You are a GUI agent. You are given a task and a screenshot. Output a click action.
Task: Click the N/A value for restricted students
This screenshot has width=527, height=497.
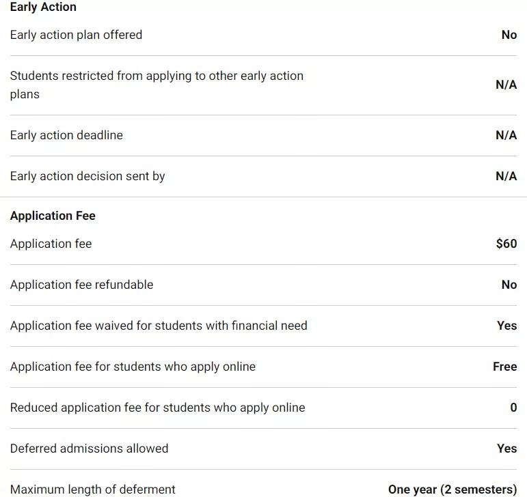tap(506, 85)
